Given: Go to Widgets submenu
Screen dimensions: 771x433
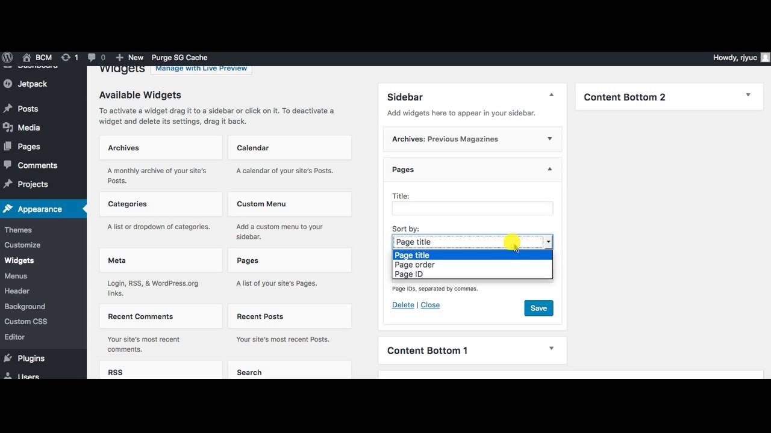Looking at the screenshot, I should (19, 260).
